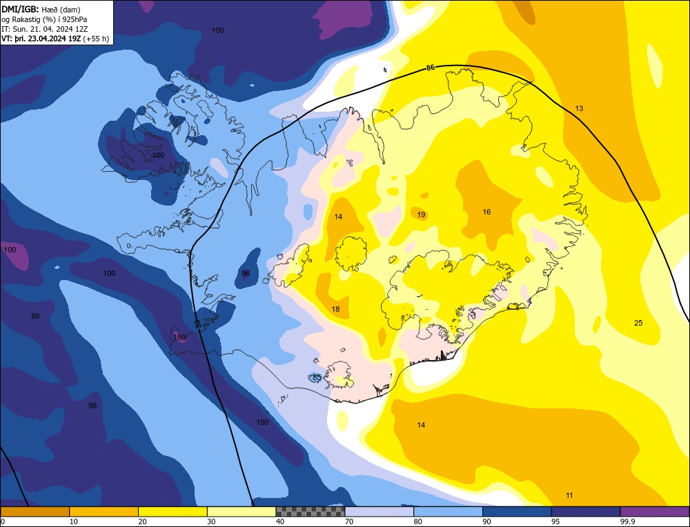This screenshot has width=690, height=527.
Task: Click the dark orange 0–10 legend swatch
Action: (34, 512)
